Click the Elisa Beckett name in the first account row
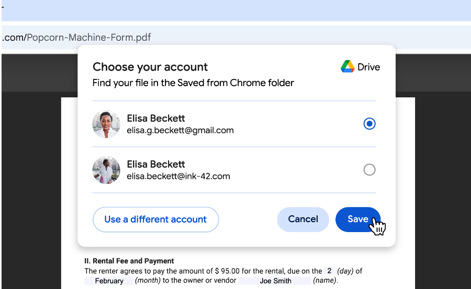 click(156, 118)
